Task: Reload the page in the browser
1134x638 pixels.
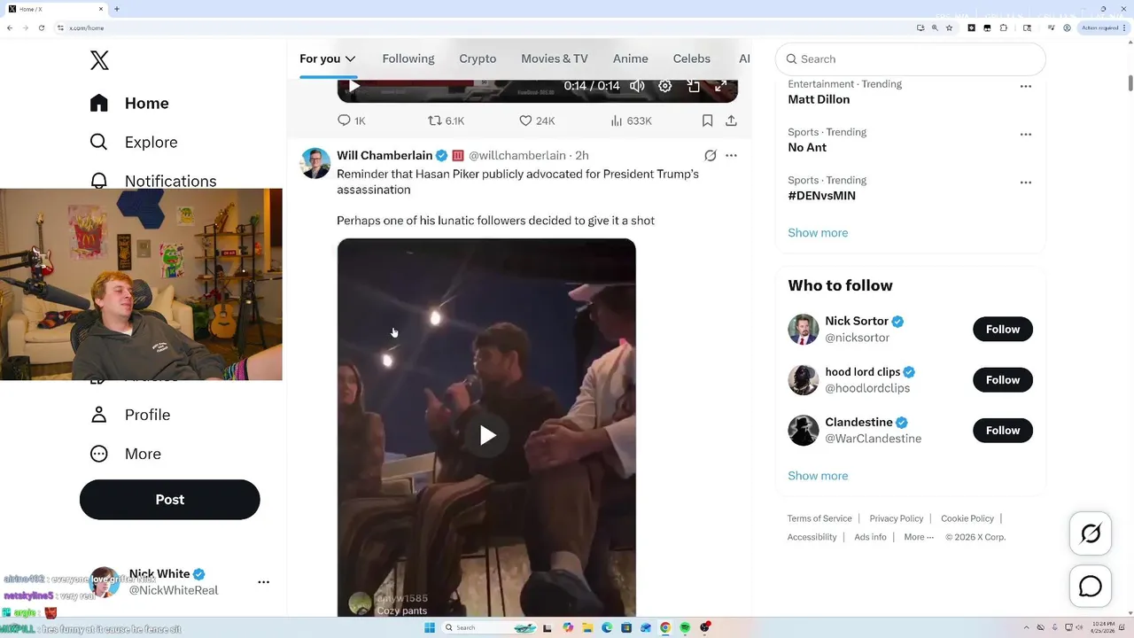Action: 42,27
